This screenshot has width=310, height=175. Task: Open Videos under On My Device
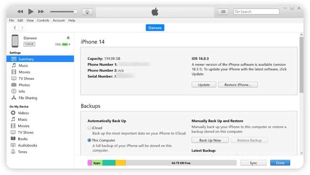tap(23, 113)
